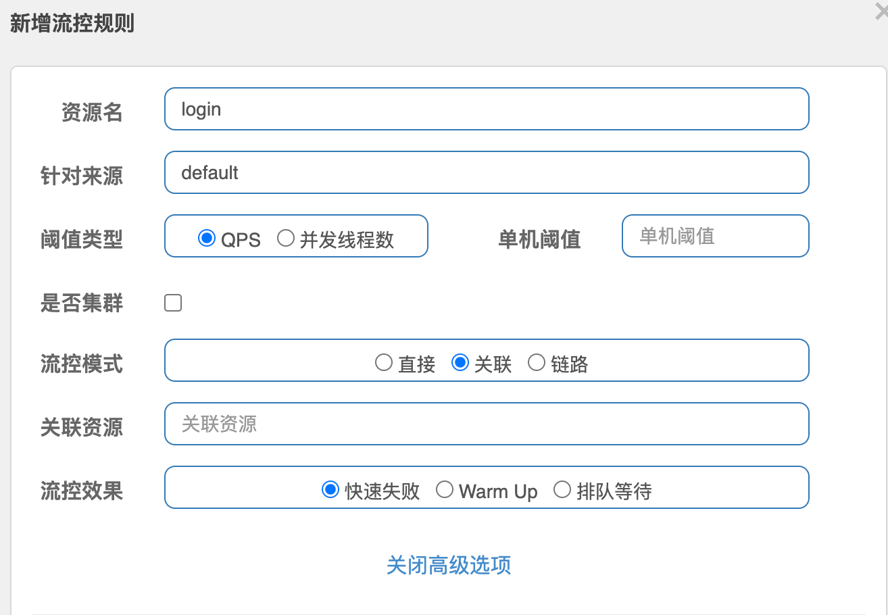Click the 单机阈值 bold label
888x615 pixels.
tap(539, 239)
